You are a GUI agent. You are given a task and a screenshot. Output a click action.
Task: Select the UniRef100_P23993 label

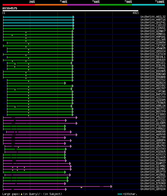point(153,115)
